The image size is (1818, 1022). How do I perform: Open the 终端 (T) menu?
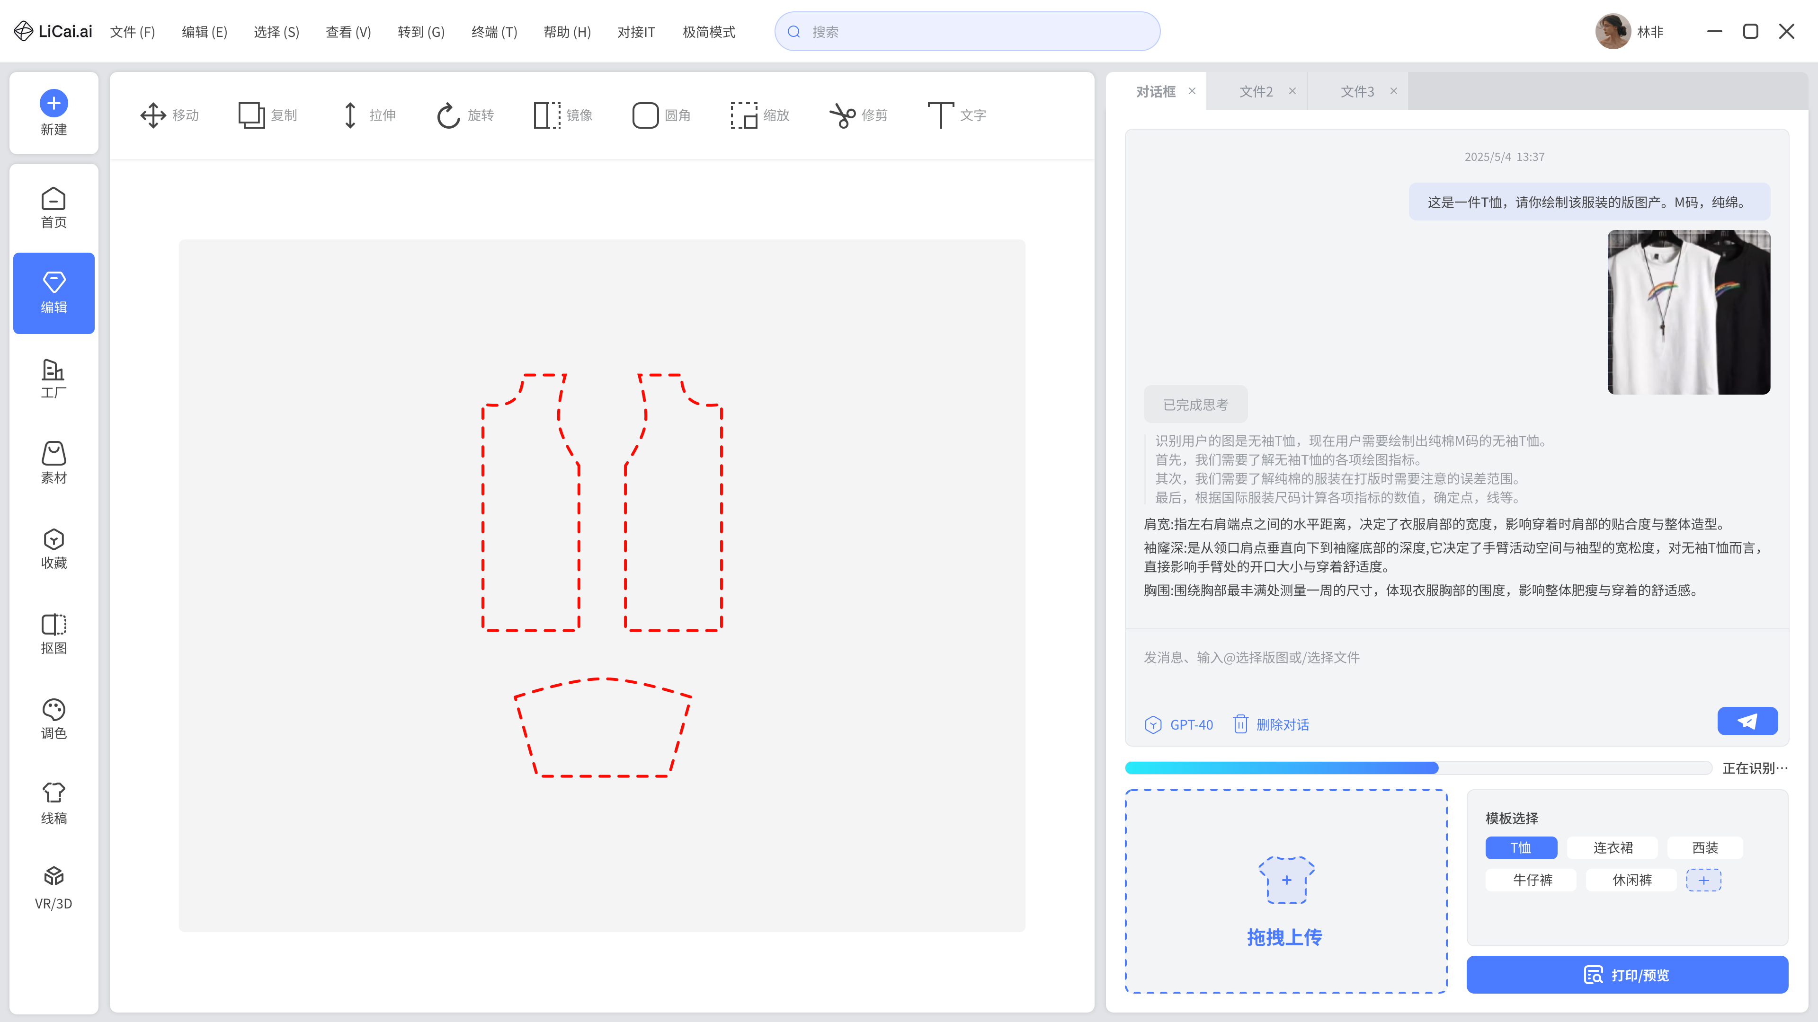point(494,32)
